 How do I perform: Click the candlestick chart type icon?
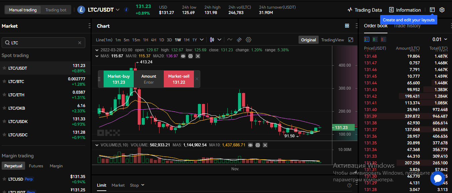coord(212,40)
